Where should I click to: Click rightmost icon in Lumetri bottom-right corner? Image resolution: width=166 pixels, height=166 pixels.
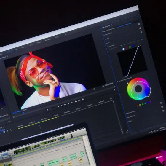158,130
